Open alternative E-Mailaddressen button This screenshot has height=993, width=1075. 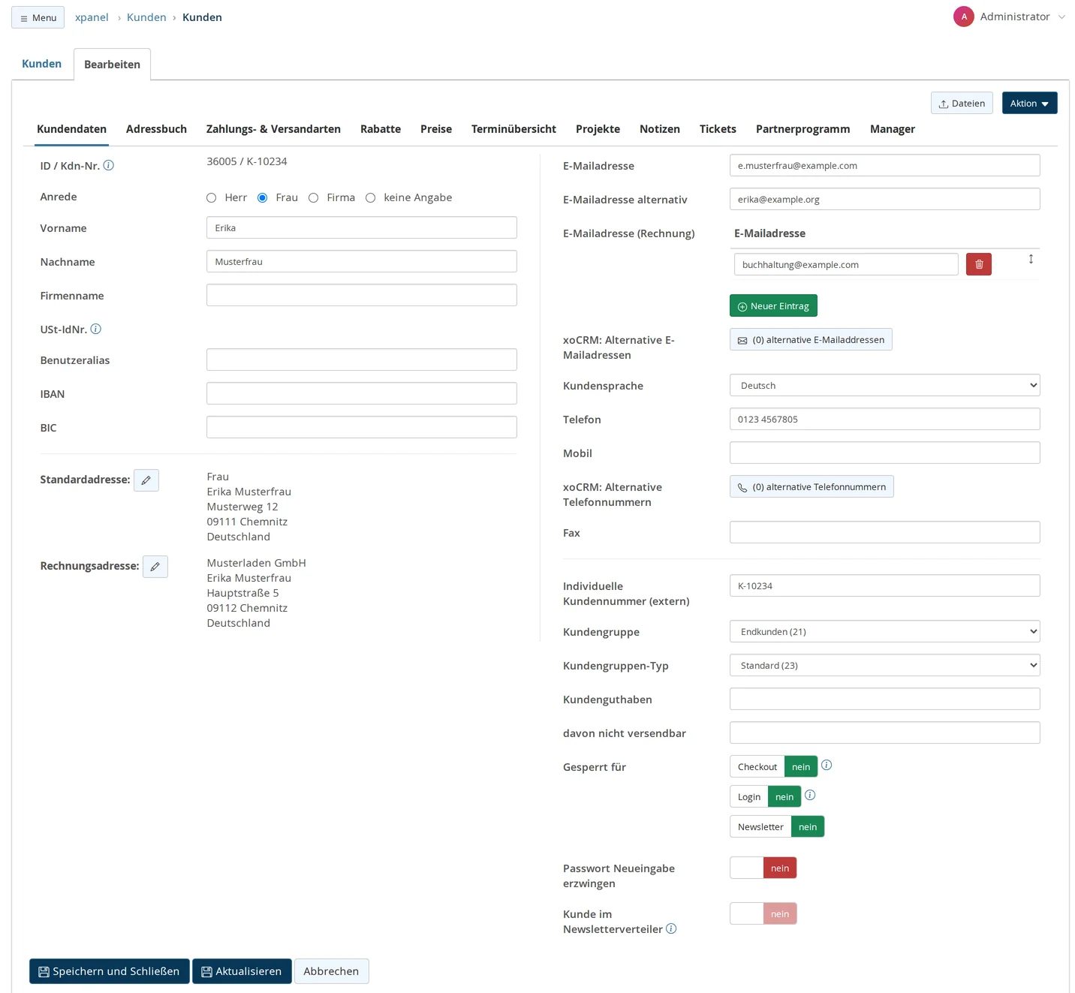coord(811,339)
